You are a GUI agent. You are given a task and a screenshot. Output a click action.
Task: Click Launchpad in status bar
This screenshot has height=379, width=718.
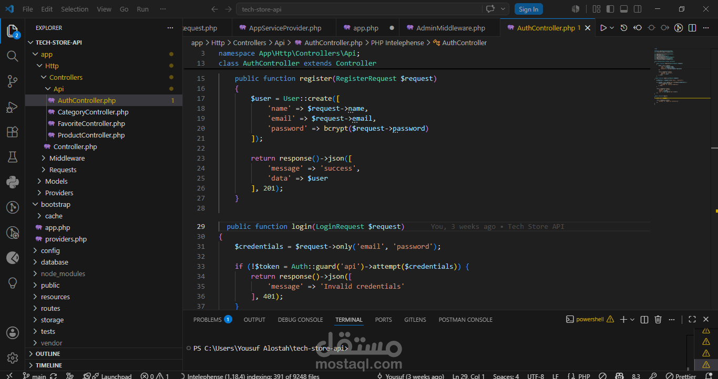108,376
